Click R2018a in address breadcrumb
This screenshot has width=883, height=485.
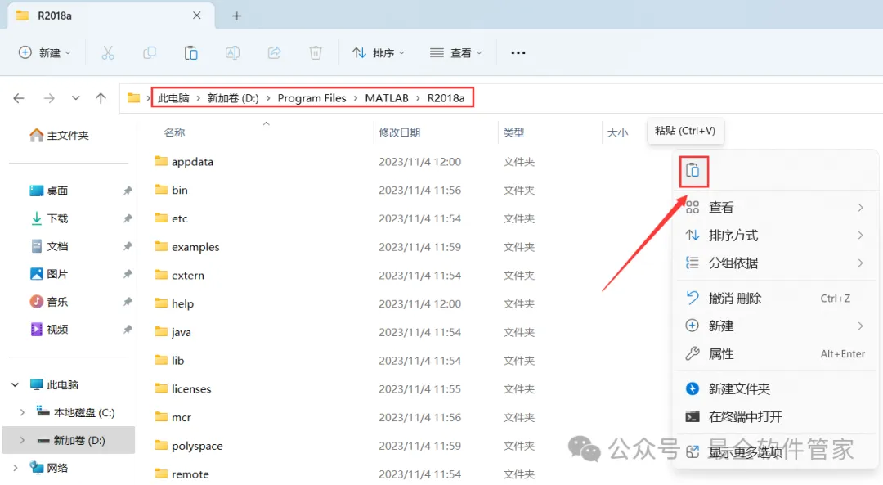[446, 98]
